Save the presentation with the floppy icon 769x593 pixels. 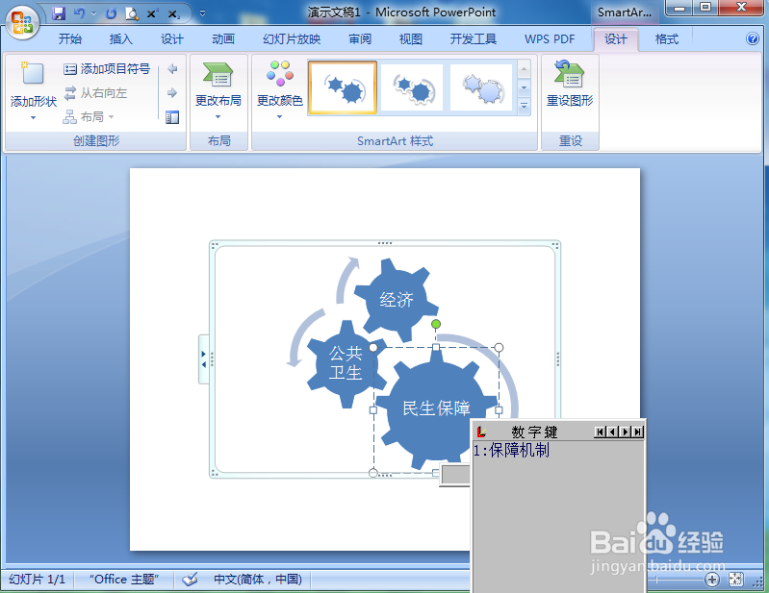[59, 13]
